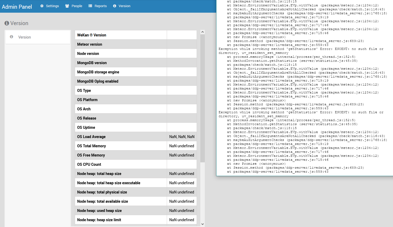Click the scrollbar up arrow

202,32
